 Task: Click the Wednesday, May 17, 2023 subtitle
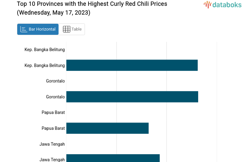(54, 13)
